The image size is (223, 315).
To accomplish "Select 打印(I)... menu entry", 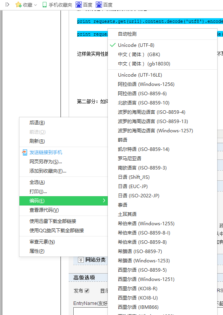I will pyautogui.click(x=64, y=192).
